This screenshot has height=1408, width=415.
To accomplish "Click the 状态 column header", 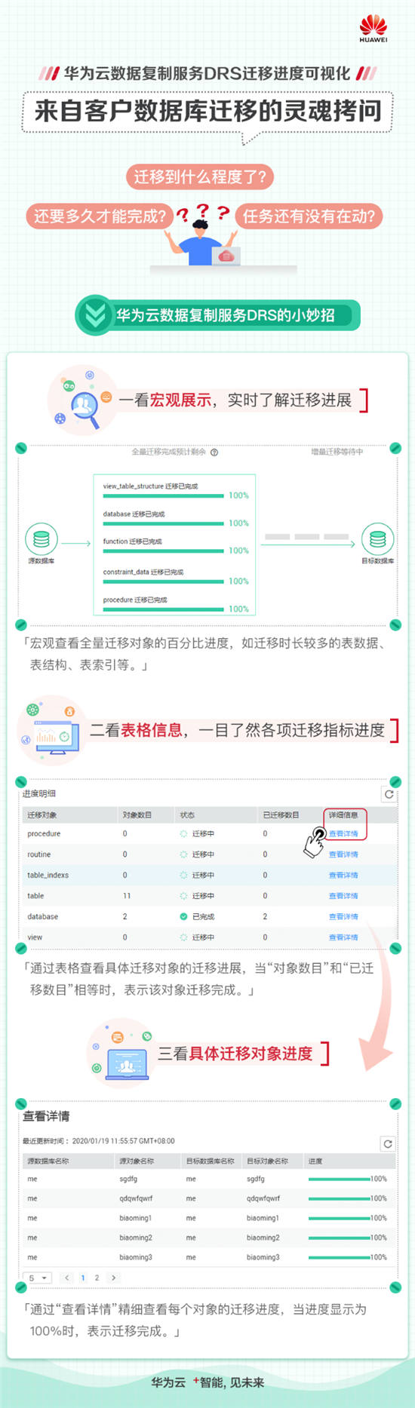I will click(187, 814).
